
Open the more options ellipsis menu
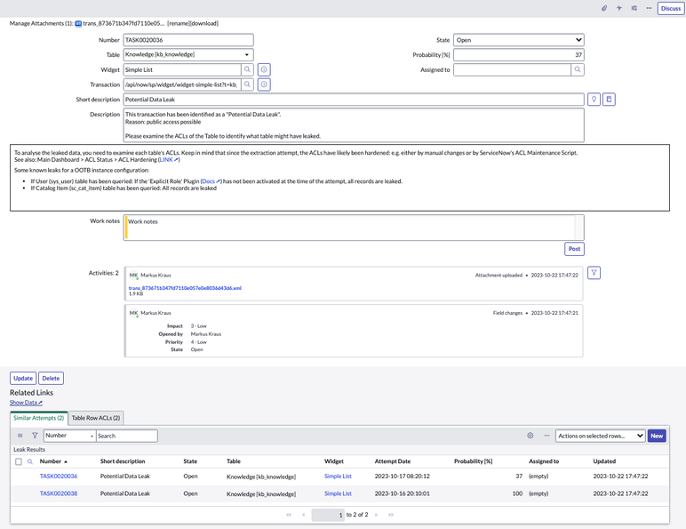point(649,8)
